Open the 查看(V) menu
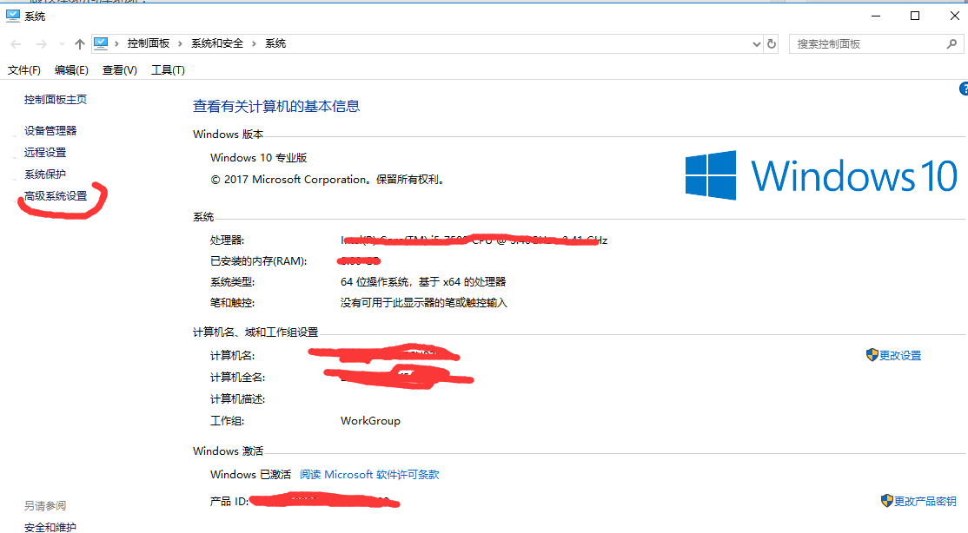This screenshot has width=968, height=533. click(119, 70)
